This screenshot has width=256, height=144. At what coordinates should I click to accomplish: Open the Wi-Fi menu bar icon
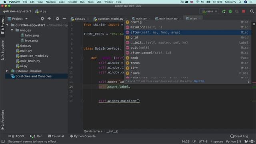click(x=197, y=2)
